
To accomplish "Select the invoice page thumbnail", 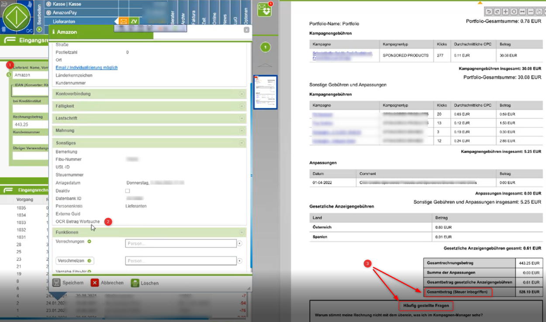I will point(266,92).
